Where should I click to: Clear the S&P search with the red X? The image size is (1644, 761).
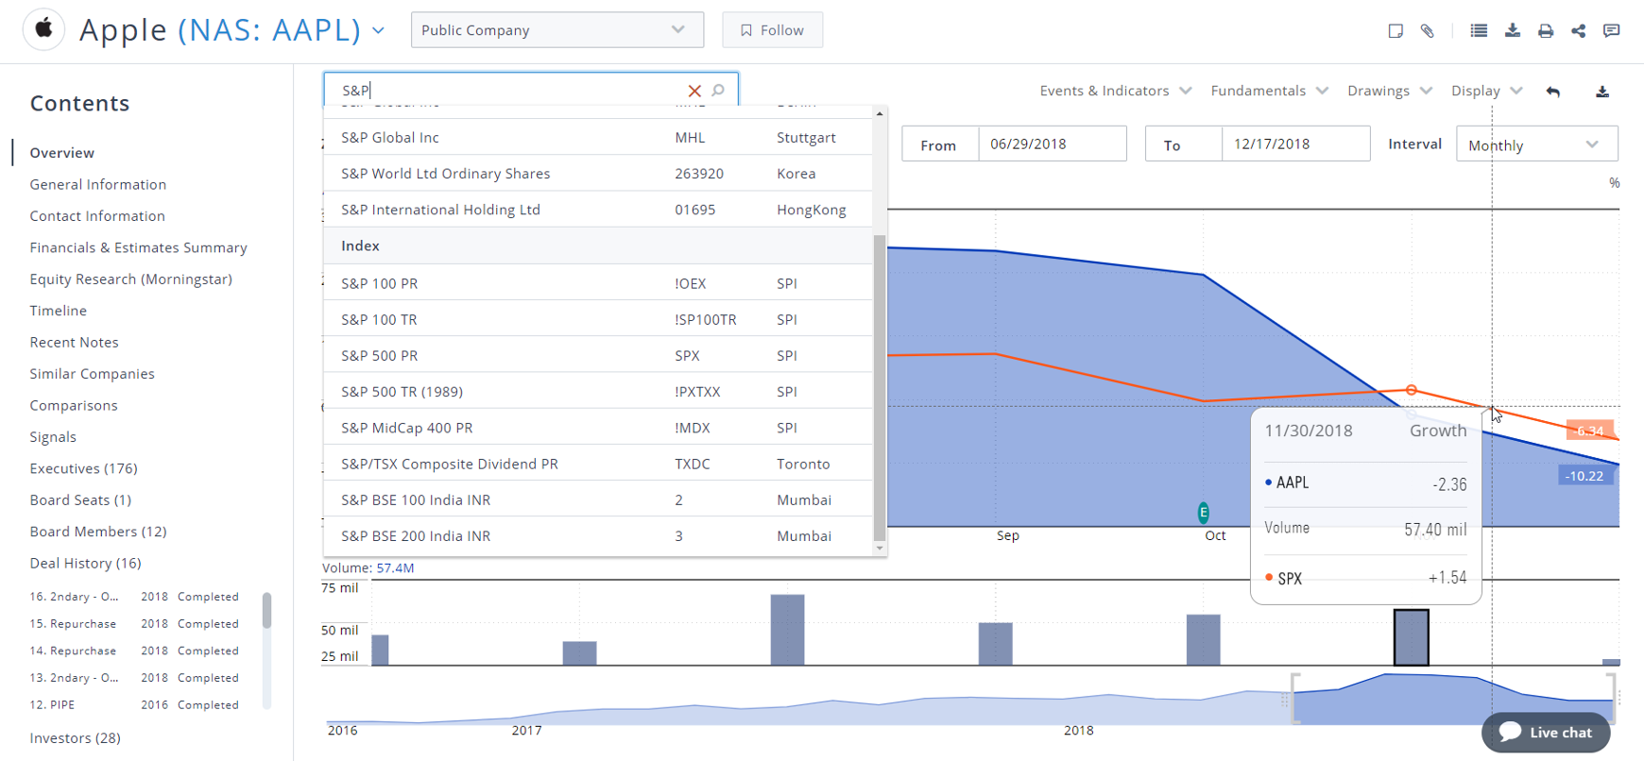(694, 91)
